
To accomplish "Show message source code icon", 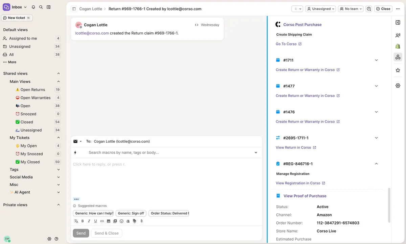I will pos(197,25).
